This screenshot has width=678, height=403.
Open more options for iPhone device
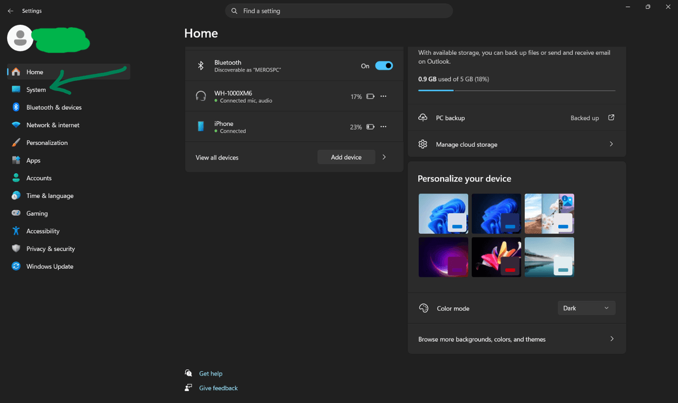384,127
